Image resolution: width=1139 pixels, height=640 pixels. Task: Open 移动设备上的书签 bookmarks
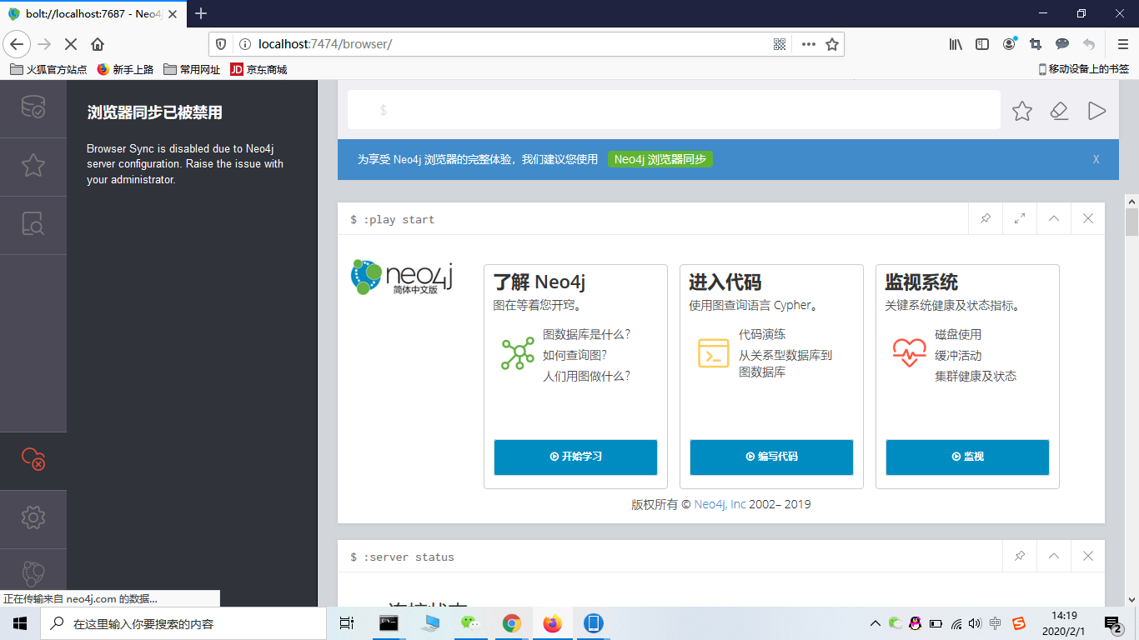tap(1083, 69)
